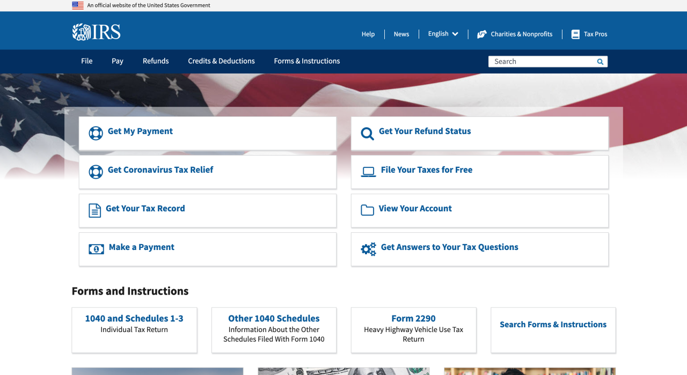Open Tax Pros via the book icon
687x375 pixels.
pyautogui.click(x=575, y=34)
